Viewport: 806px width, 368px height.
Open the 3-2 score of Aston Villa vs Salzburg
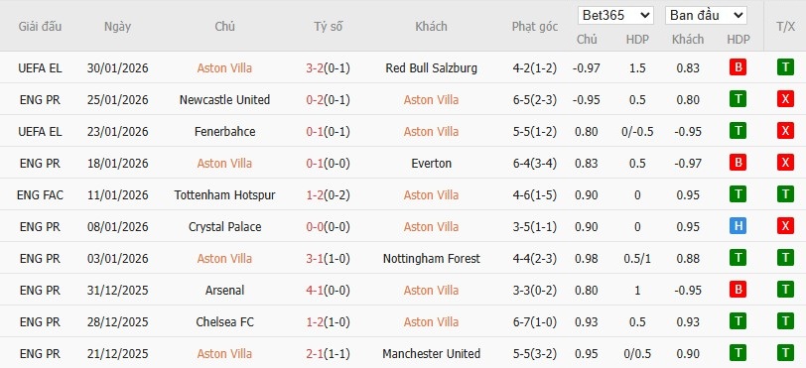315,67
